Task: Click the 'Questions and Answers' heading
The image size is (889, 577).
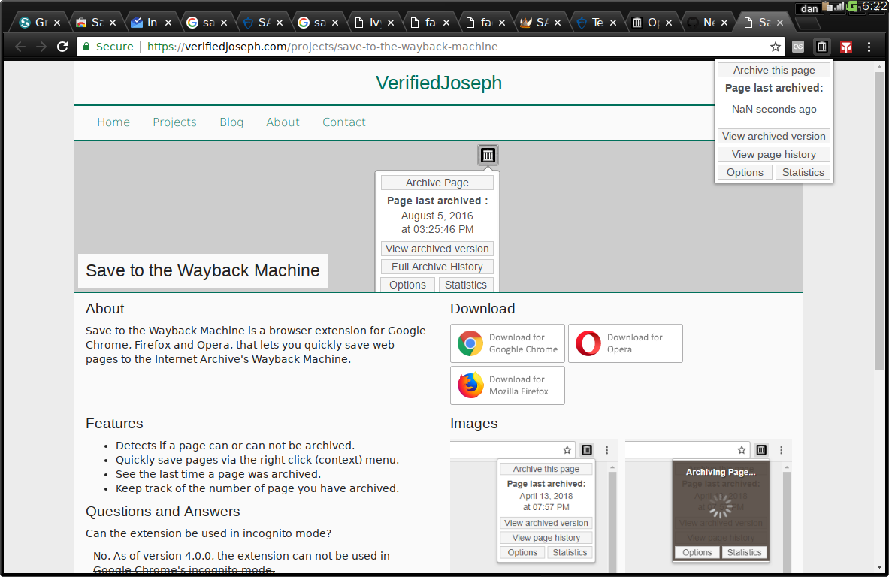Action: (163, 511)
